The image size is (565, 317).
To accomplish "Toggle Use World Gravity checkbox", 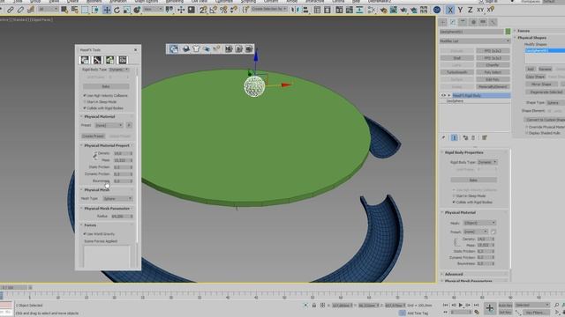I will click(85, 233).
